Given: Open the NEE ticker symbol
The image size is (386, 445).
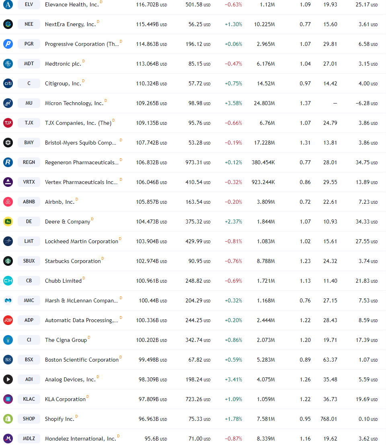Looking at the screenshot, I should click(29, 24).
